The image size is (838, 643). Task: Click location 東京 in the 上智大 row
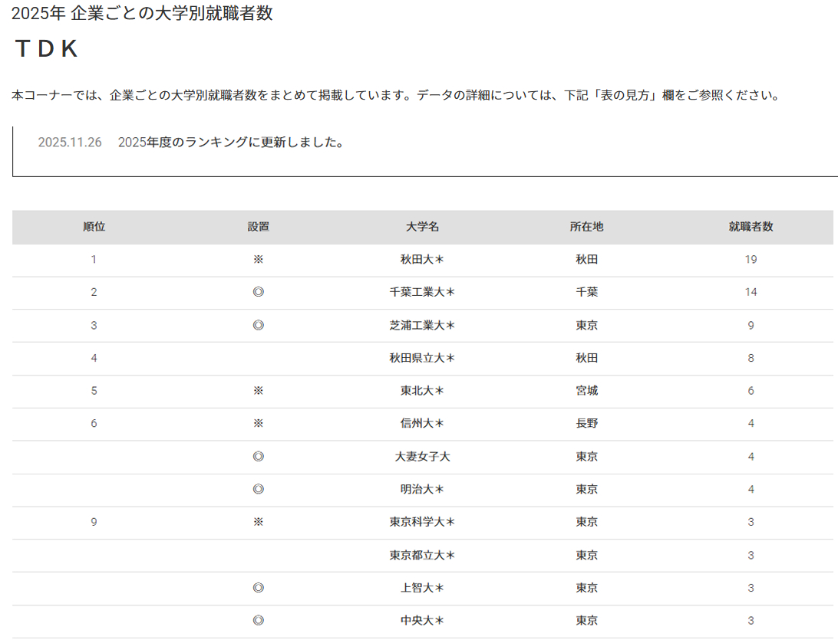click(586, 588)
